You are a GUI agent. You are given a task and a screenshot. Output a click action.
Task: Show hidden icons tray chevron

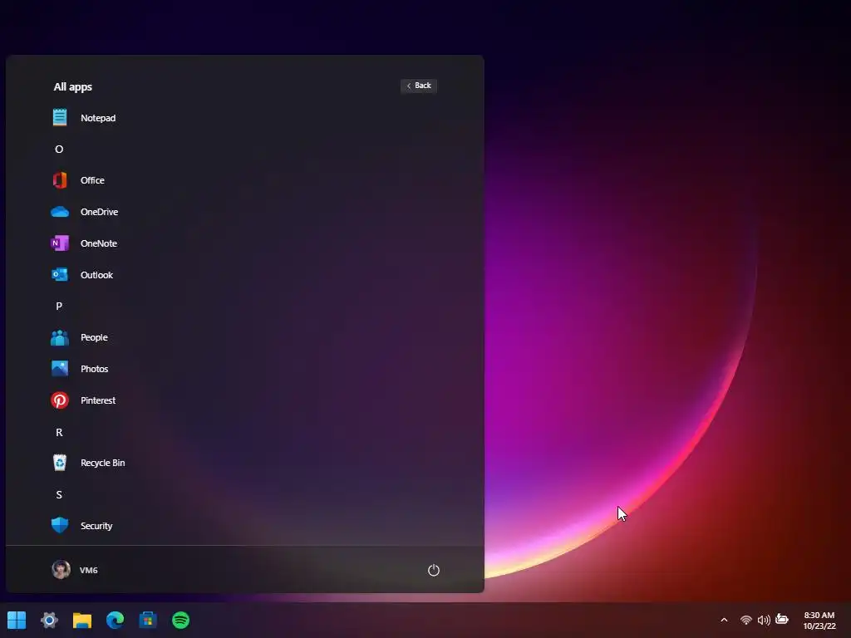tap(724, 620)
